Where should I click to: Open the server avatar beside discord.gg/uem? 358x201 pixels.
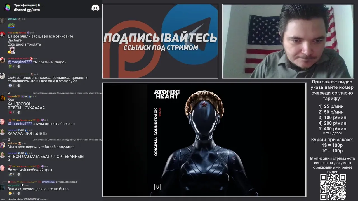(8, 7)
